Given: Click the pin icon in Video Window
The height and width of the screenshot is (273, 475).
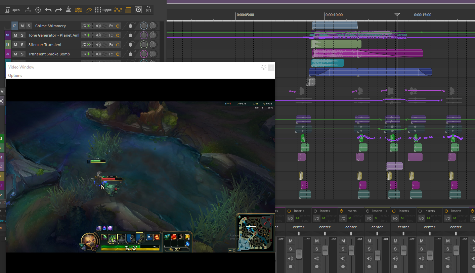Looking at the screenshot, I should (x=264, y=67).
